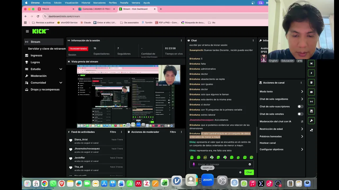
Task: Open the stream preview widget icon in right rail
Action: pos(311,63)
